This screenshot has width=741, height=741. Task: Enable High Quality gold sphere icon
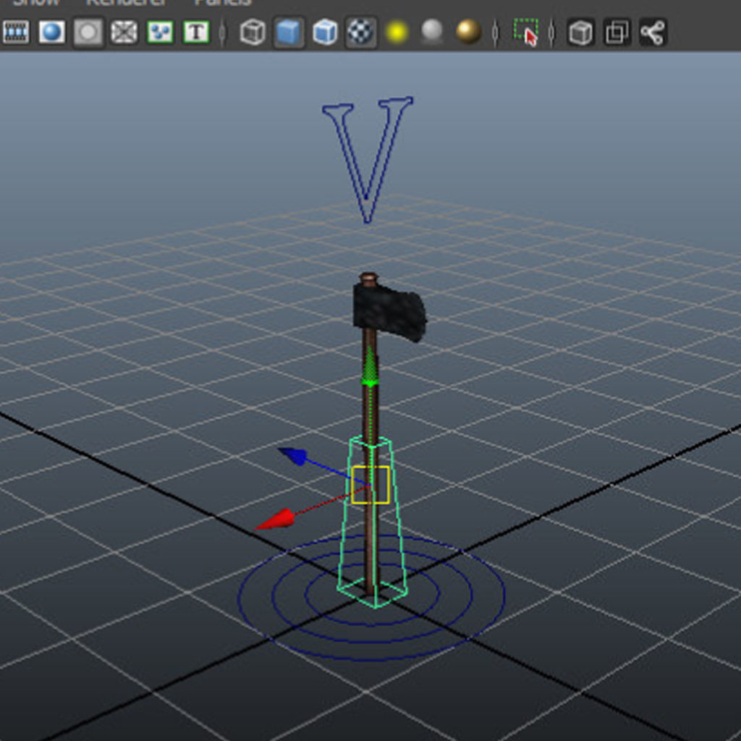click(x=468, y=33)
